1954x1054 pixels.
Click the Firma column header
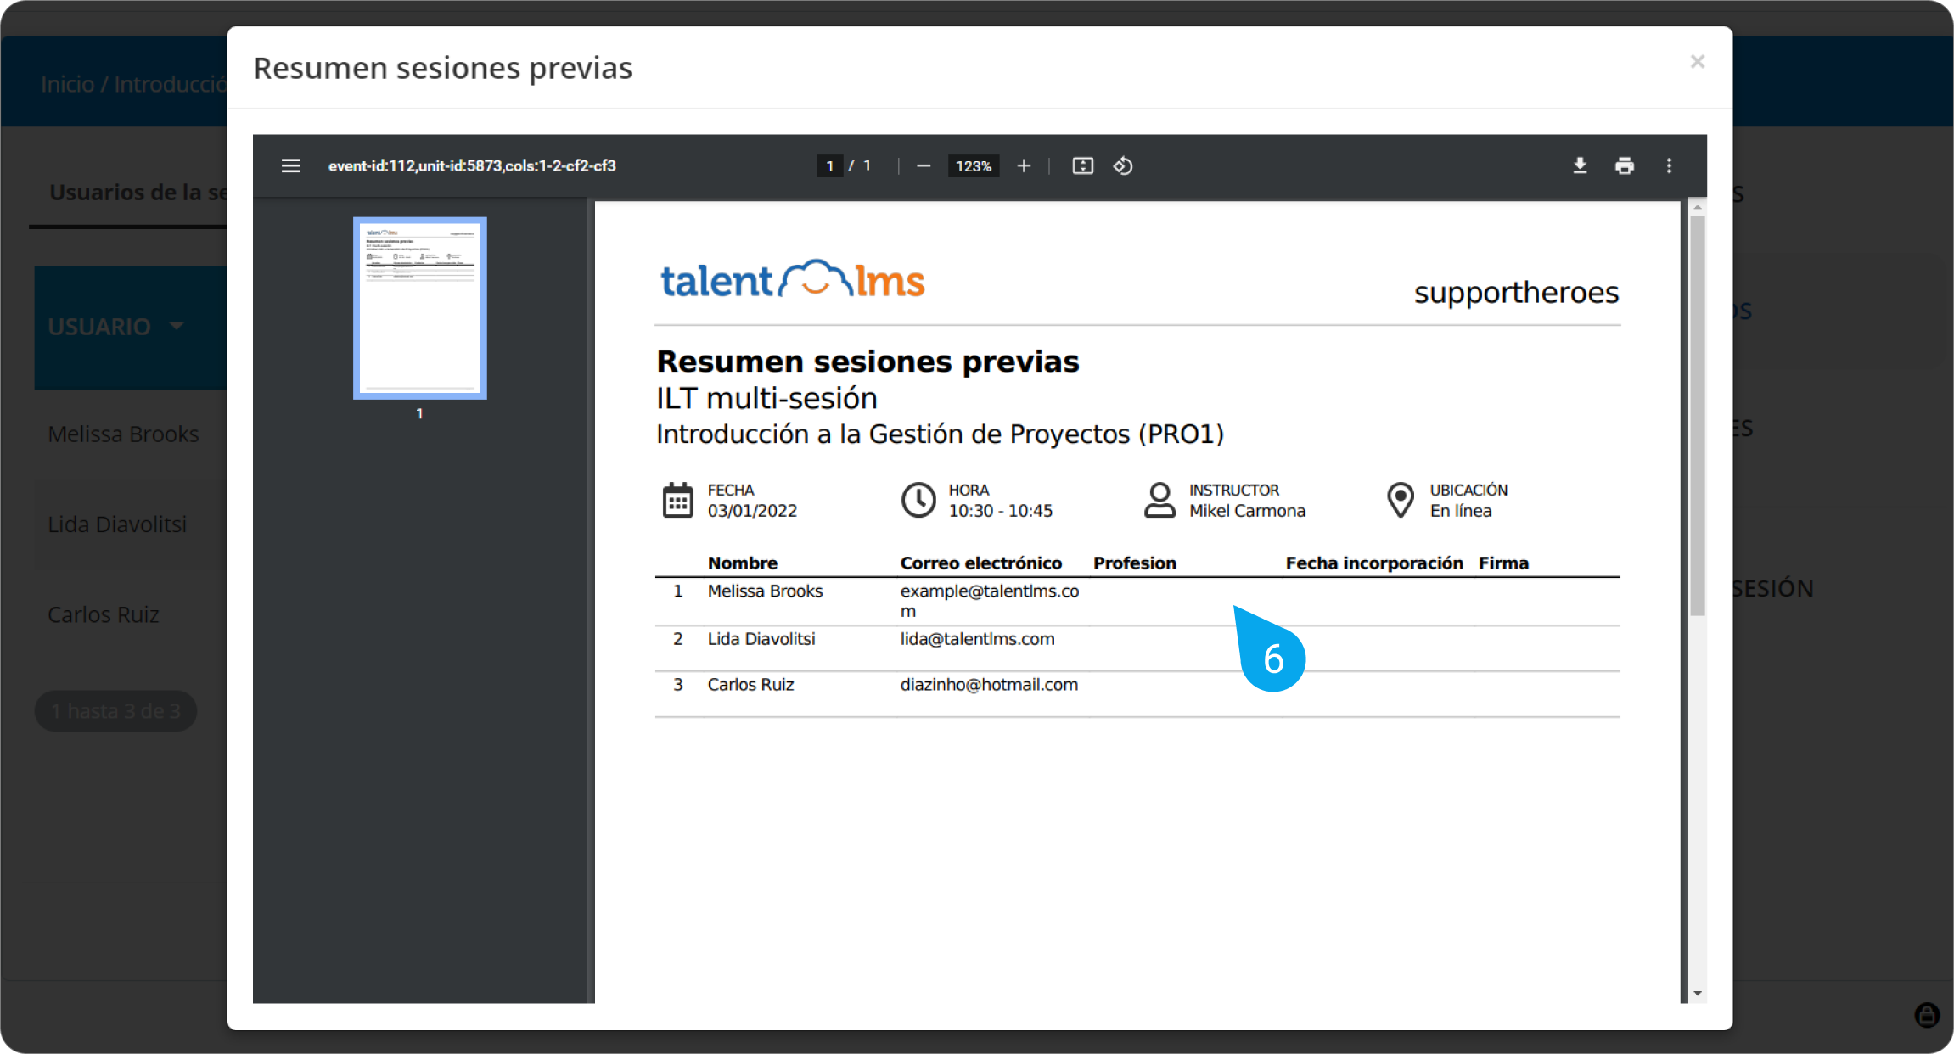[x=1503, y=563]
